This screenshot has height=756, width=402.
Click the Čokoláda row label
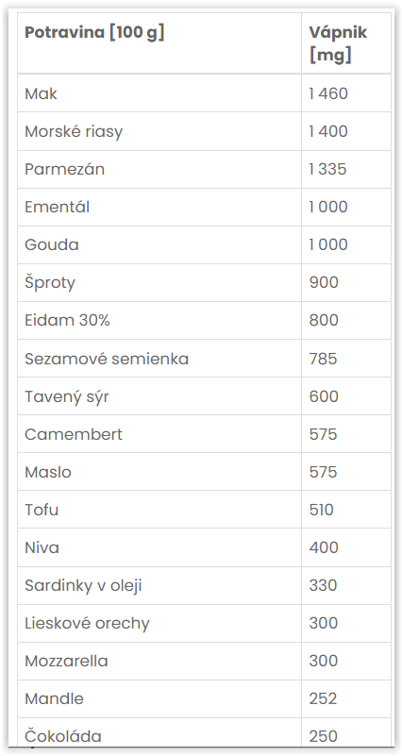(63, 736)
